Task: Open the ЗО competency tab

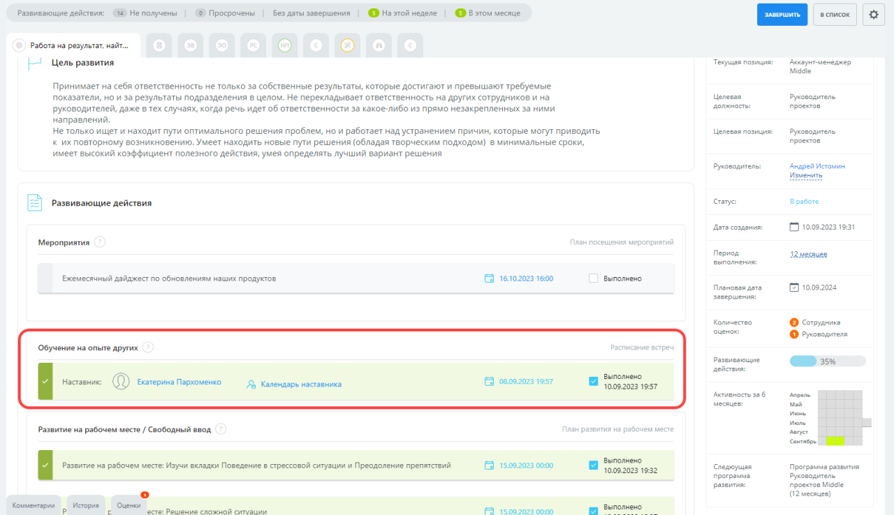Action: (x=222, y=45)
